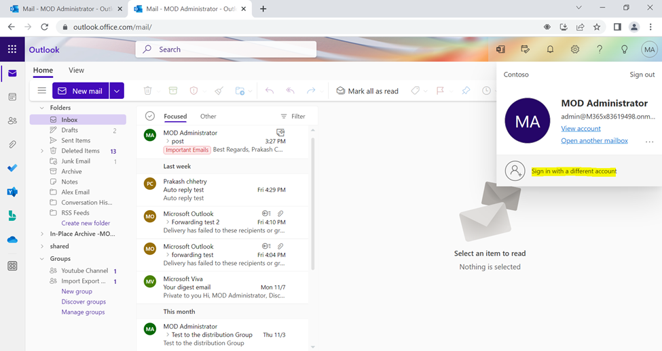Click Sign in with a different account
The width and height of the screenshot is (662, 351).
tap(574, 171)
